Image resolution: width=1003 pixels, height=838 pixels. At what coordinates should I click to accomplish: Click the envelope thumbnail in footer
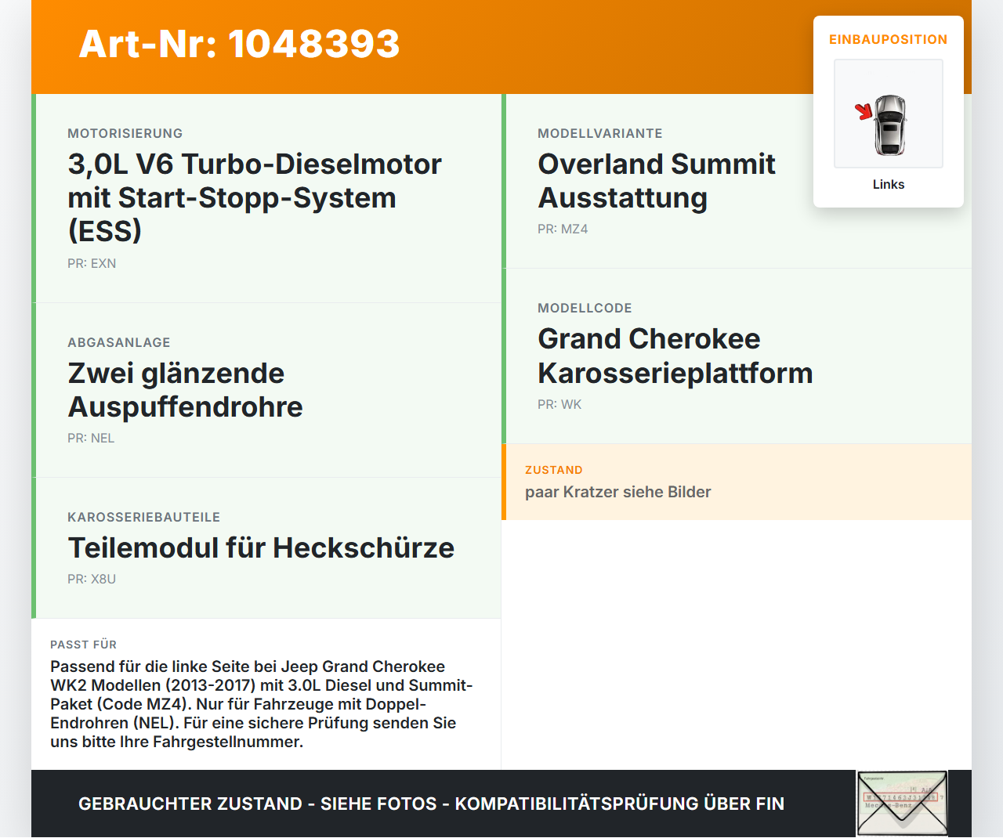[x=902, y=804]
